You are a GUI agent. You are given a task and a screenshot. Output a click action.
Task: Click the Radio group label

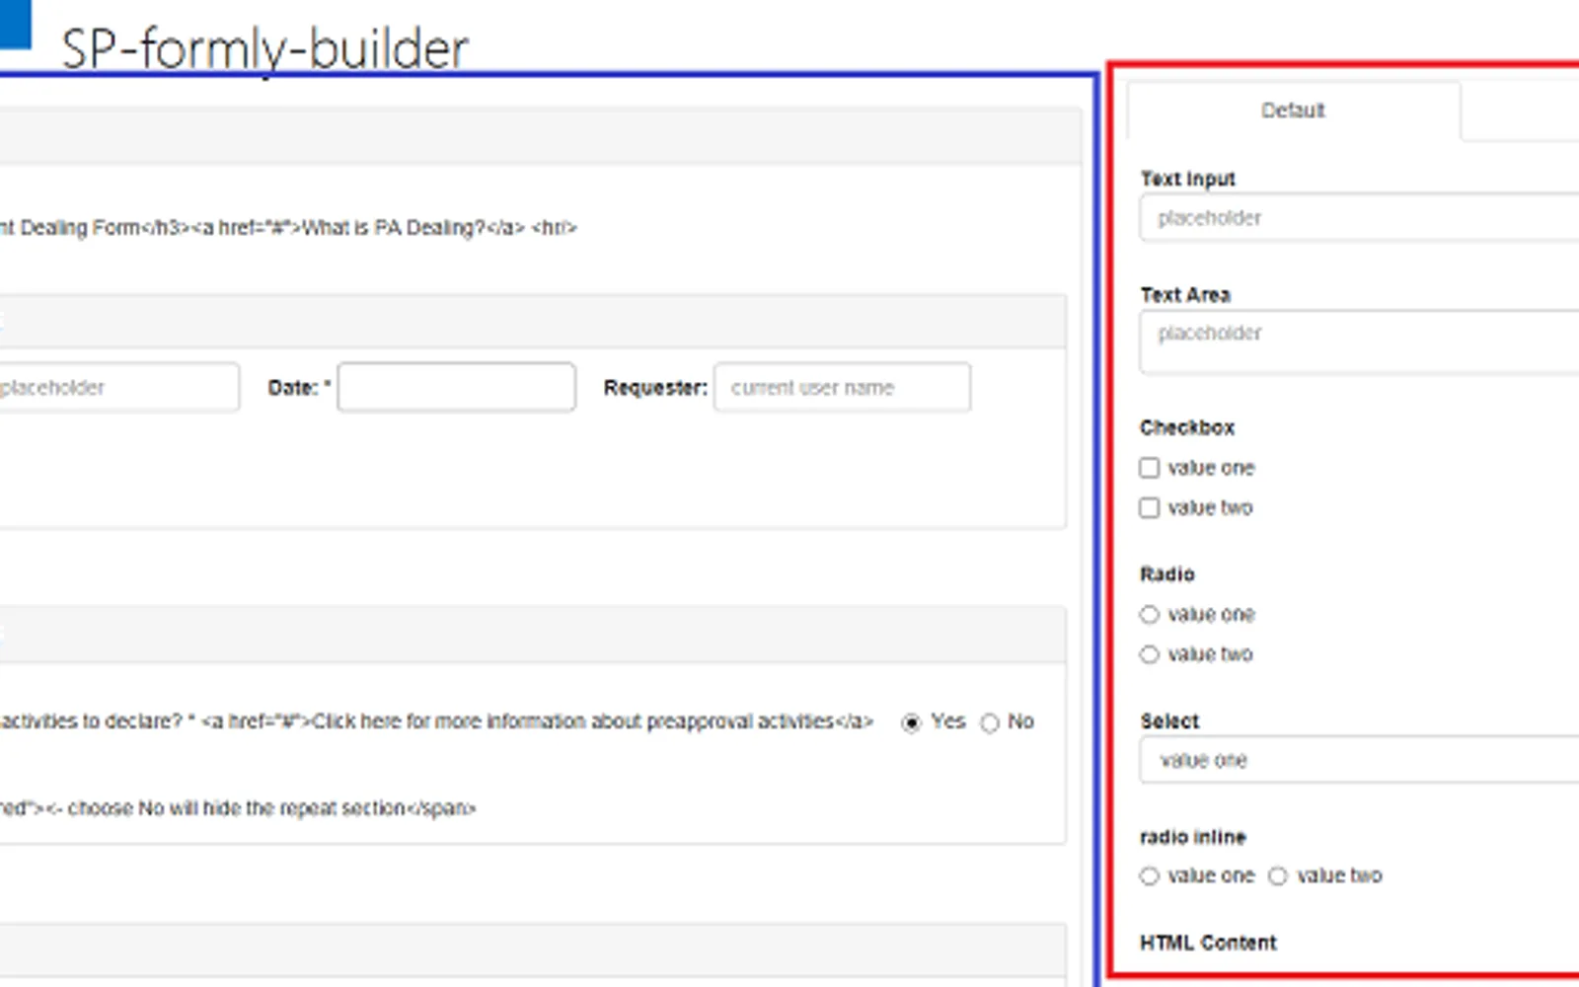pyautogui.click(x=1167, y=574)
